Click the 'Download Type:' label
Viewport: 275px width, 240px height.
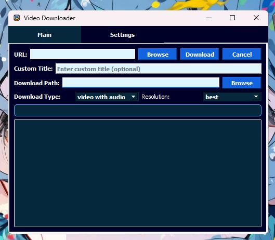tap(37, 97)
